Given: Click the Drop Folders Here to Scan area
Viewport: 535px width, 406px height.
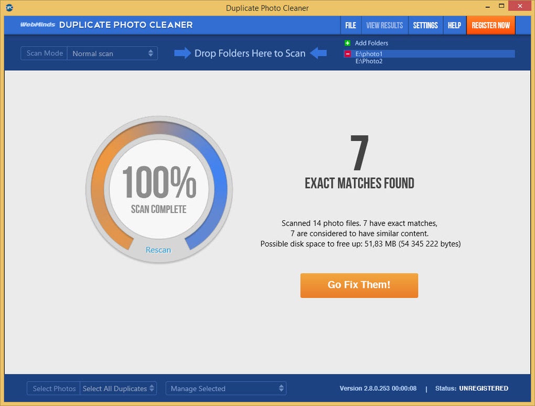Looking at the screenshot, I should [250, 53].
